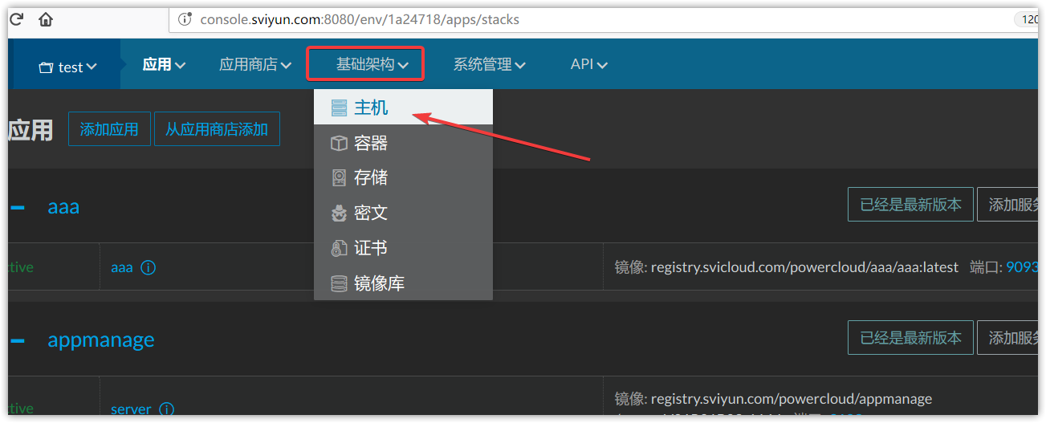The width and height of the screenshot is (1046, 423).
Task: Click 已经是最新版本 button for aaa stack
Action: pyautogui.click(x=910, y=205)
